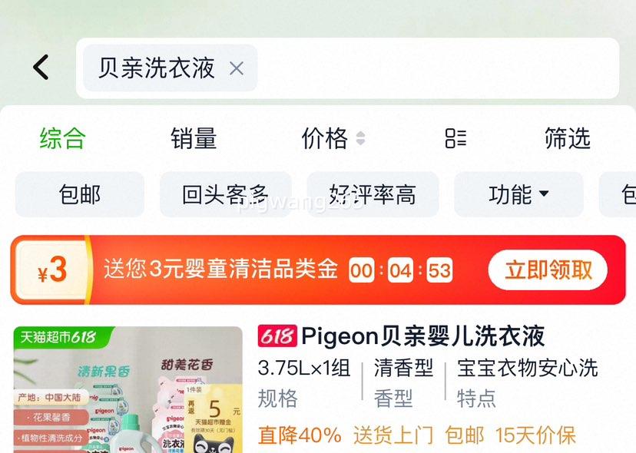Expand the 功能 dropdown filter
The image size is (636, 453).
click(x=518, y=194)
